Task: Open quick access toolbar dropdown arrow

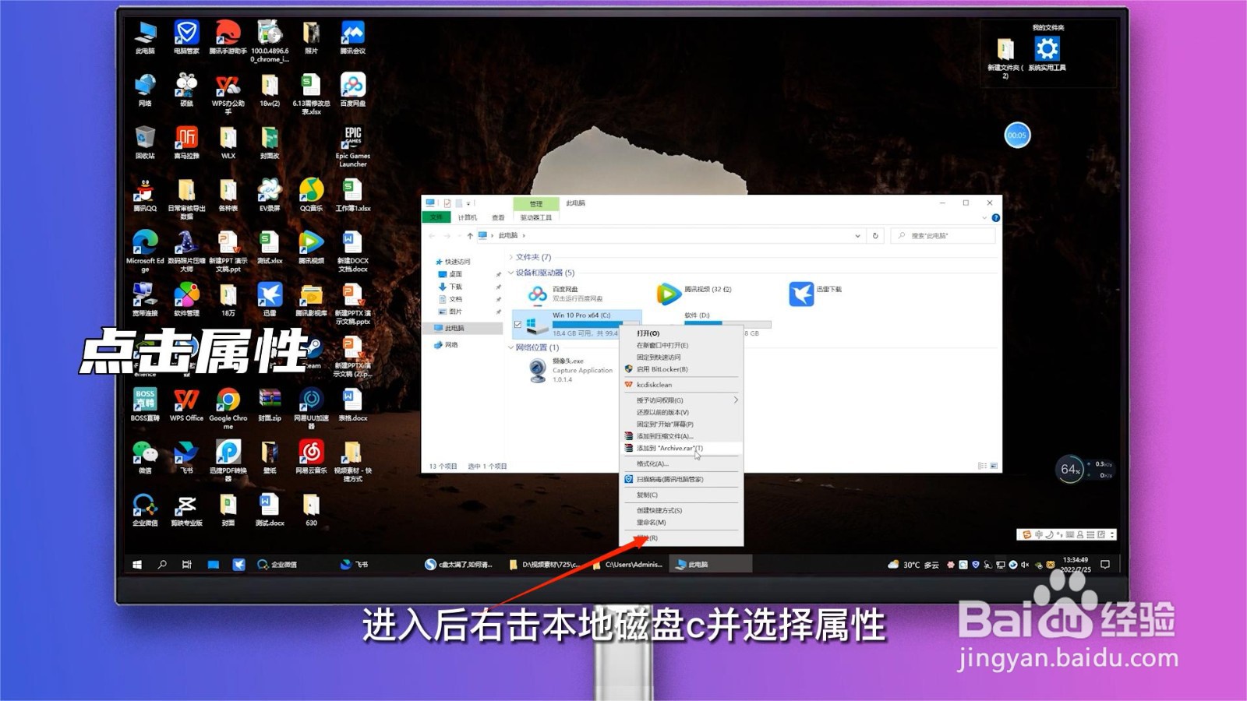Action: [468, 203]
